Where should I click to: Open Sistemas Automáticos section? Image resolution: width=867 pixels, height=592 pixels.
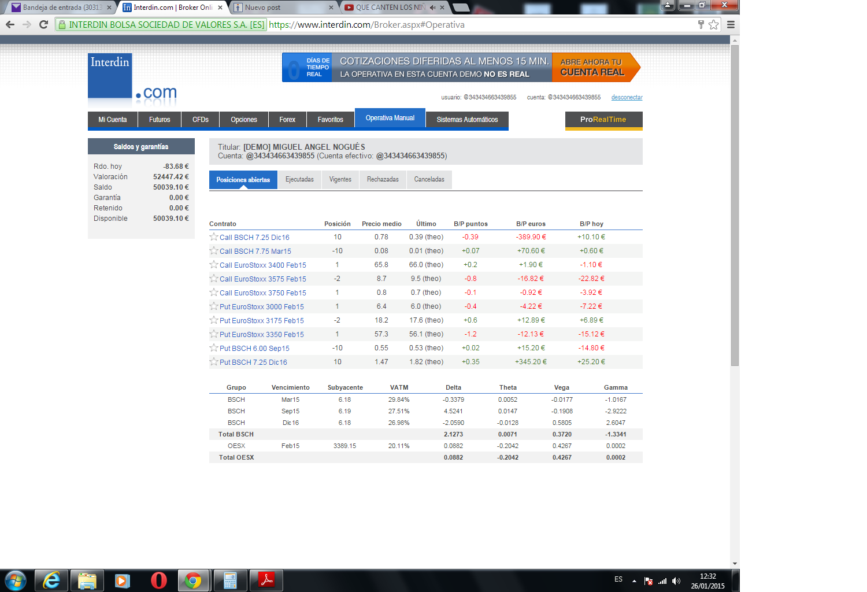coord(467,120)
